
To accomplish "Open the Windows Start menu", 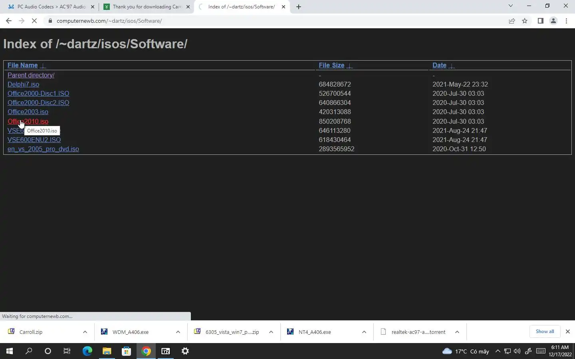I will tap(10, 351).
